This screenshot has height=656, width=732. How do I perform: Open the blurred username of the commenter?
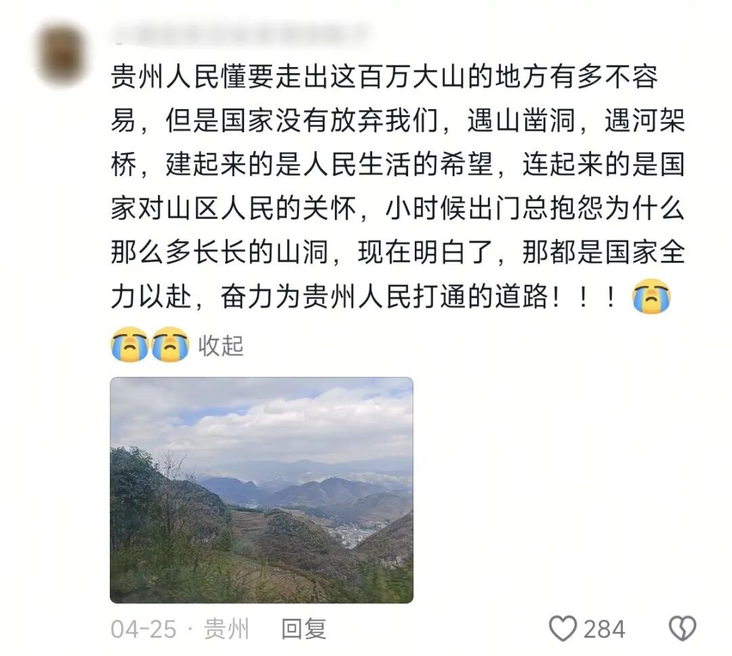click(238, 35)
